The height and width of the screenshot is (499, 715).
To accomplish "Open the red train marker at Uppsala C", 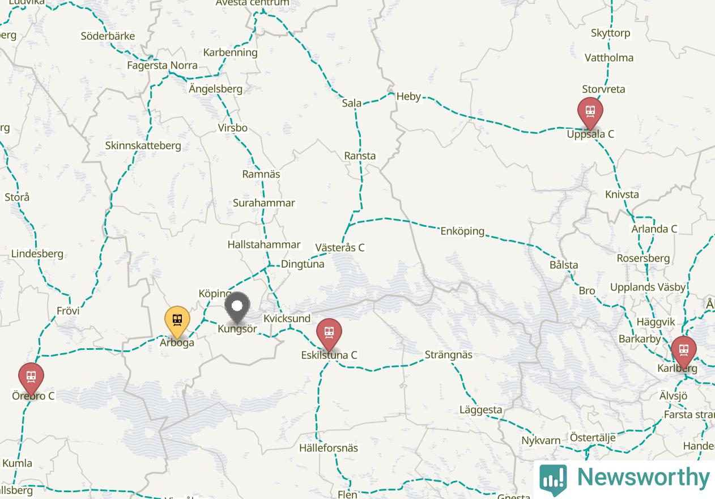I will (x=590, y=113).
